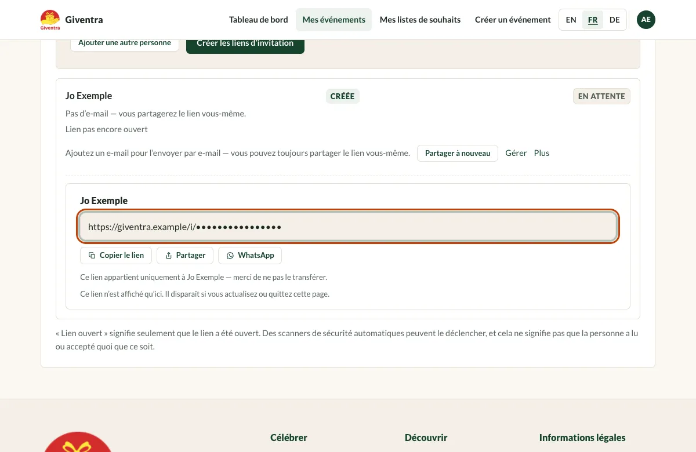Click the Partager button with share icon
The width and height of the screenshot is (696, 452).
[x=185, y=256]
